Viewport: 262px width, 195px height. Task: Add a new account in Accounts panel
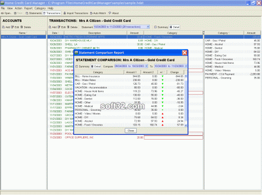click(x=6, y=27)
